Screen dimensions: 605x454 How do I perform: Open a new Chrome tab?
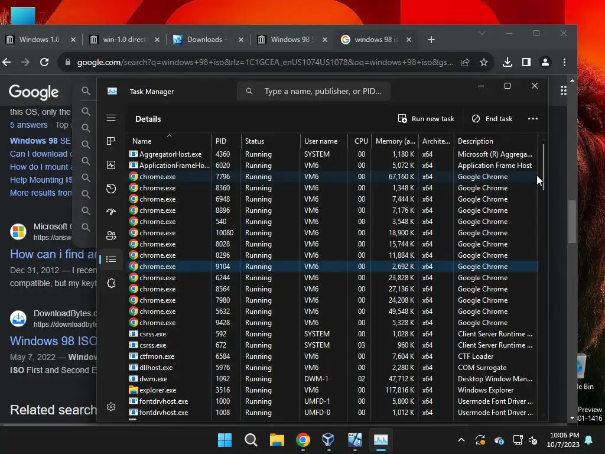[431, 40]
